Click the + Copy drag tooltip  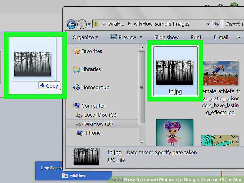tap(50, 86)
